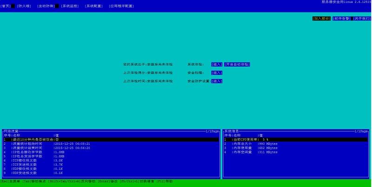Click the 1.0MB value
The image size is (372, 187).
click(x=60, y=152)
